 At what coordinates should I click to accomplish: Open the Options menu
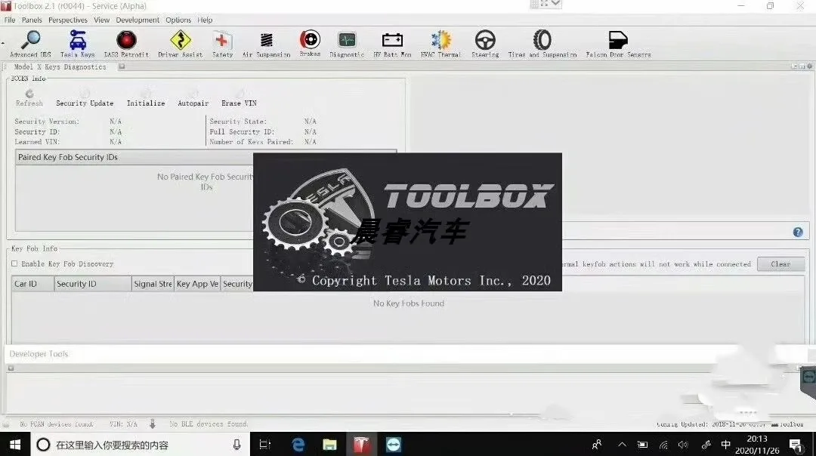[178, 20]
